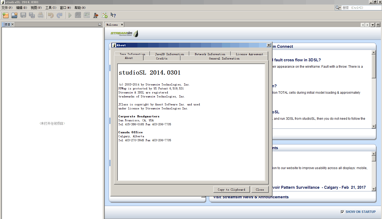Screen dimensions: 382x219
Task: Click Connect panel scrollbar up arrow
Action: (x=374, y=52)
